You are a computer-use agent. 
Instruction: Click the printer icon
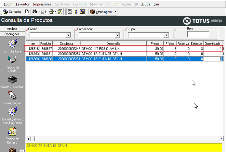(51, 11)
